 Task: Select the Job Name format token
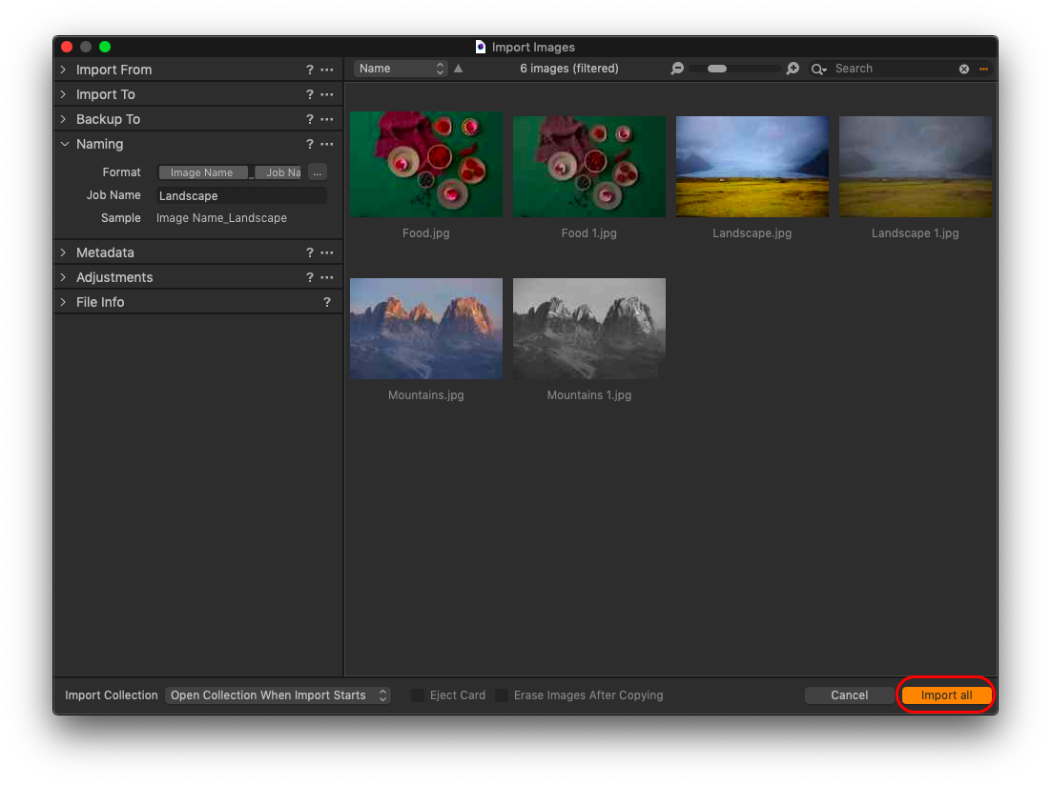tap(278, 172)
